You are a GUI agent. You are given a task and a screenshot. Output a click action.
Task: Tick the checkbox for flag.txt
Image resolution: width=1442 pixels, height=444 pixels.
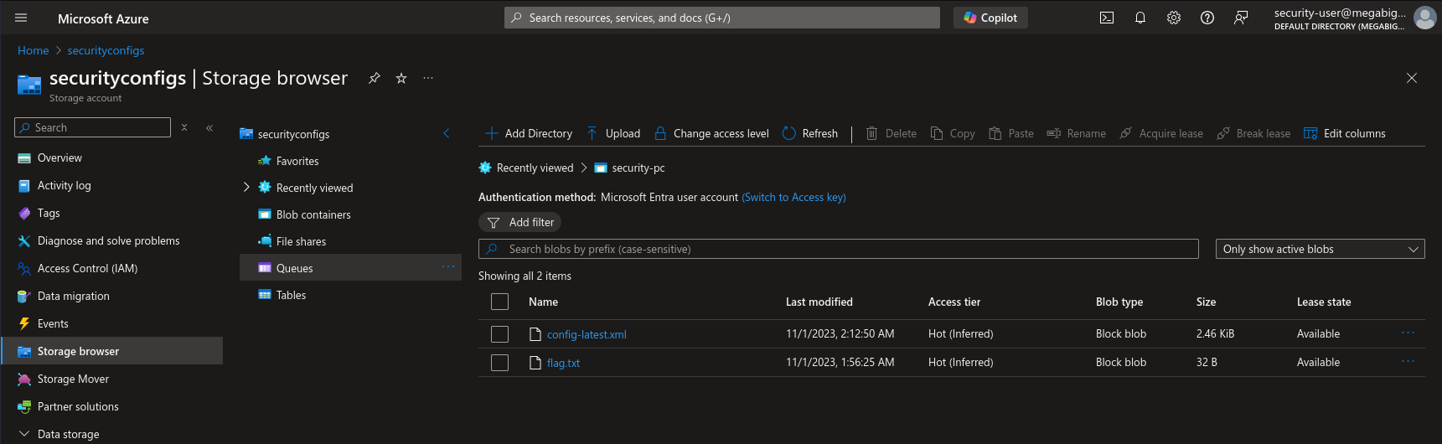(499, 363)
